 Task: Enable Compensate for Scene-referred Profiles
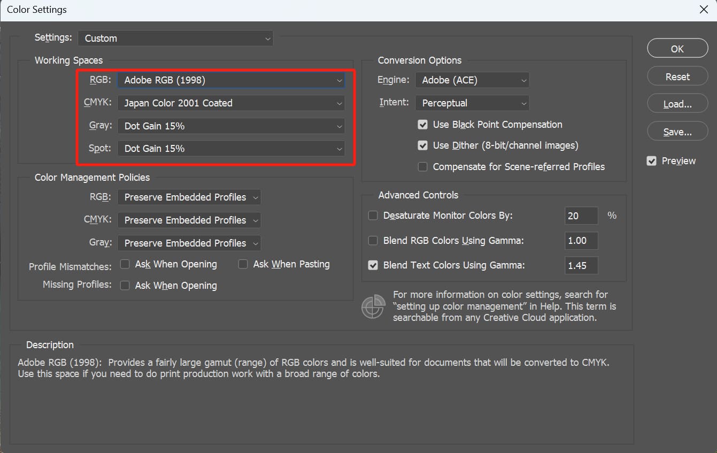[x=423, y=167]
